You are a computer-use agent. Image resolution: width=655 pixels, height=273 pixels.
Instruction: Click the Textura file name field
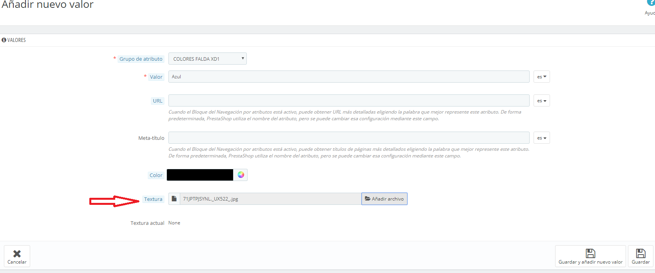pyautogui.click(x=270, y=199)
